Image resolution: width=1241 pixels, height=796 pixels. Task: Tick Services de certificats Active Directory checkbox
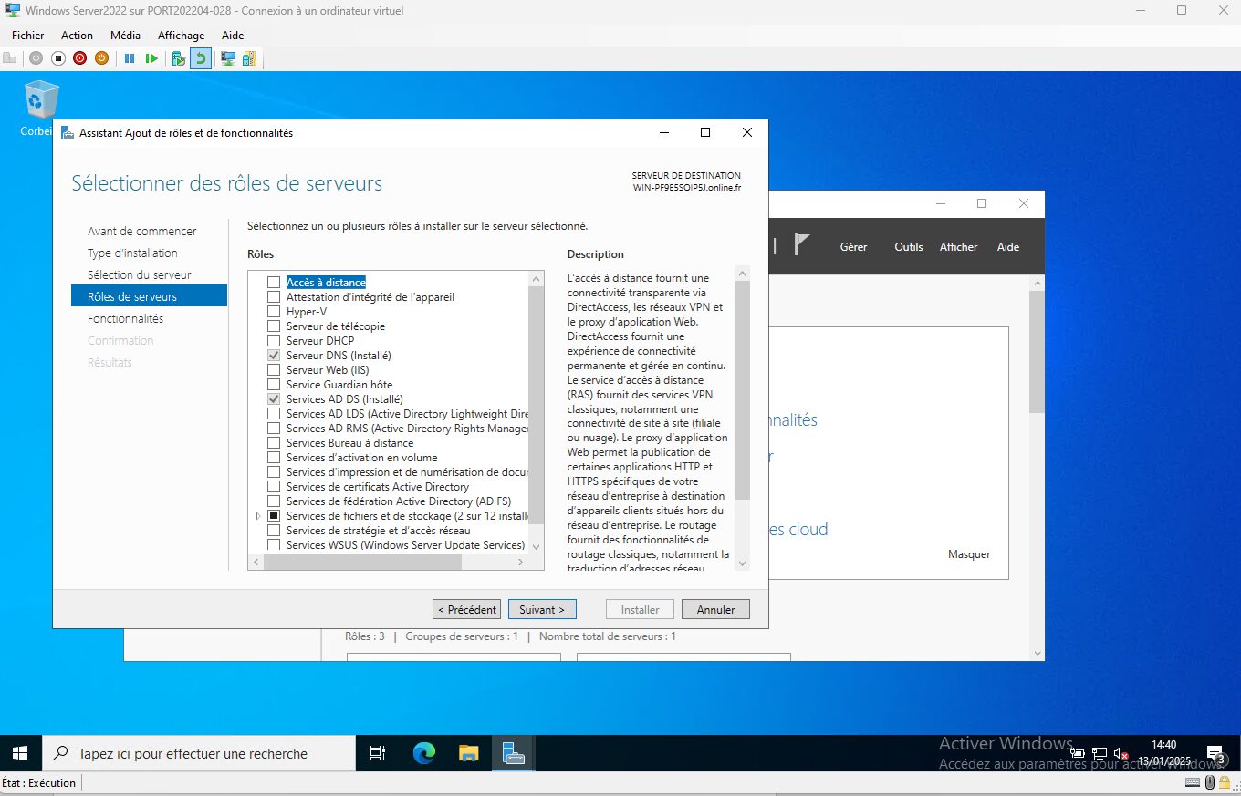[x=274, y=487]
